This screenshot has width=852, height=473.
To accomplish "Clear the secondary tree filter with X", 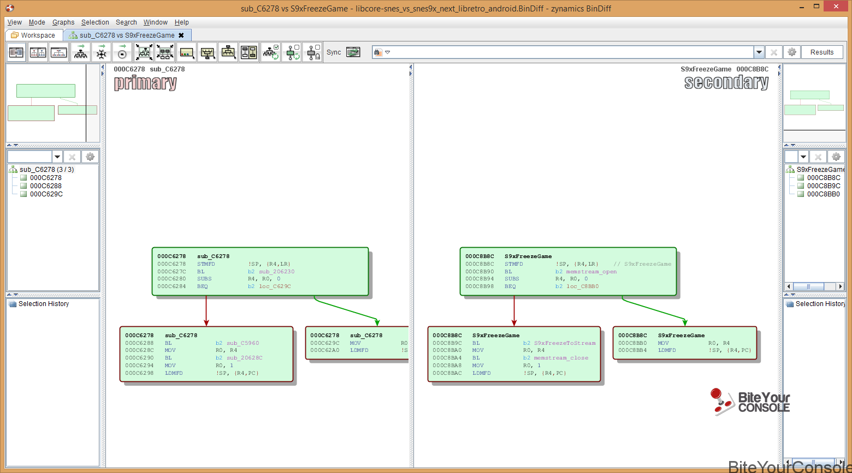I will [x=818, y=157].
